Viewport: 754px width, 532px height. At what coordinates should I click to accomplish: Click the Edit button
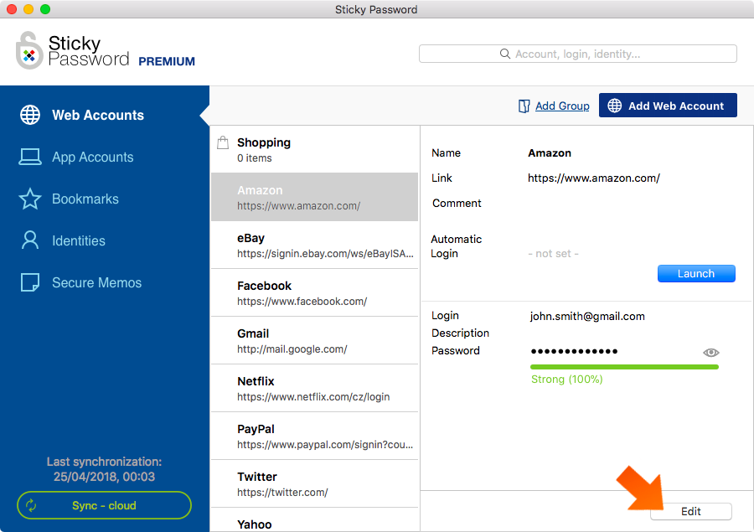coord(691,511)
